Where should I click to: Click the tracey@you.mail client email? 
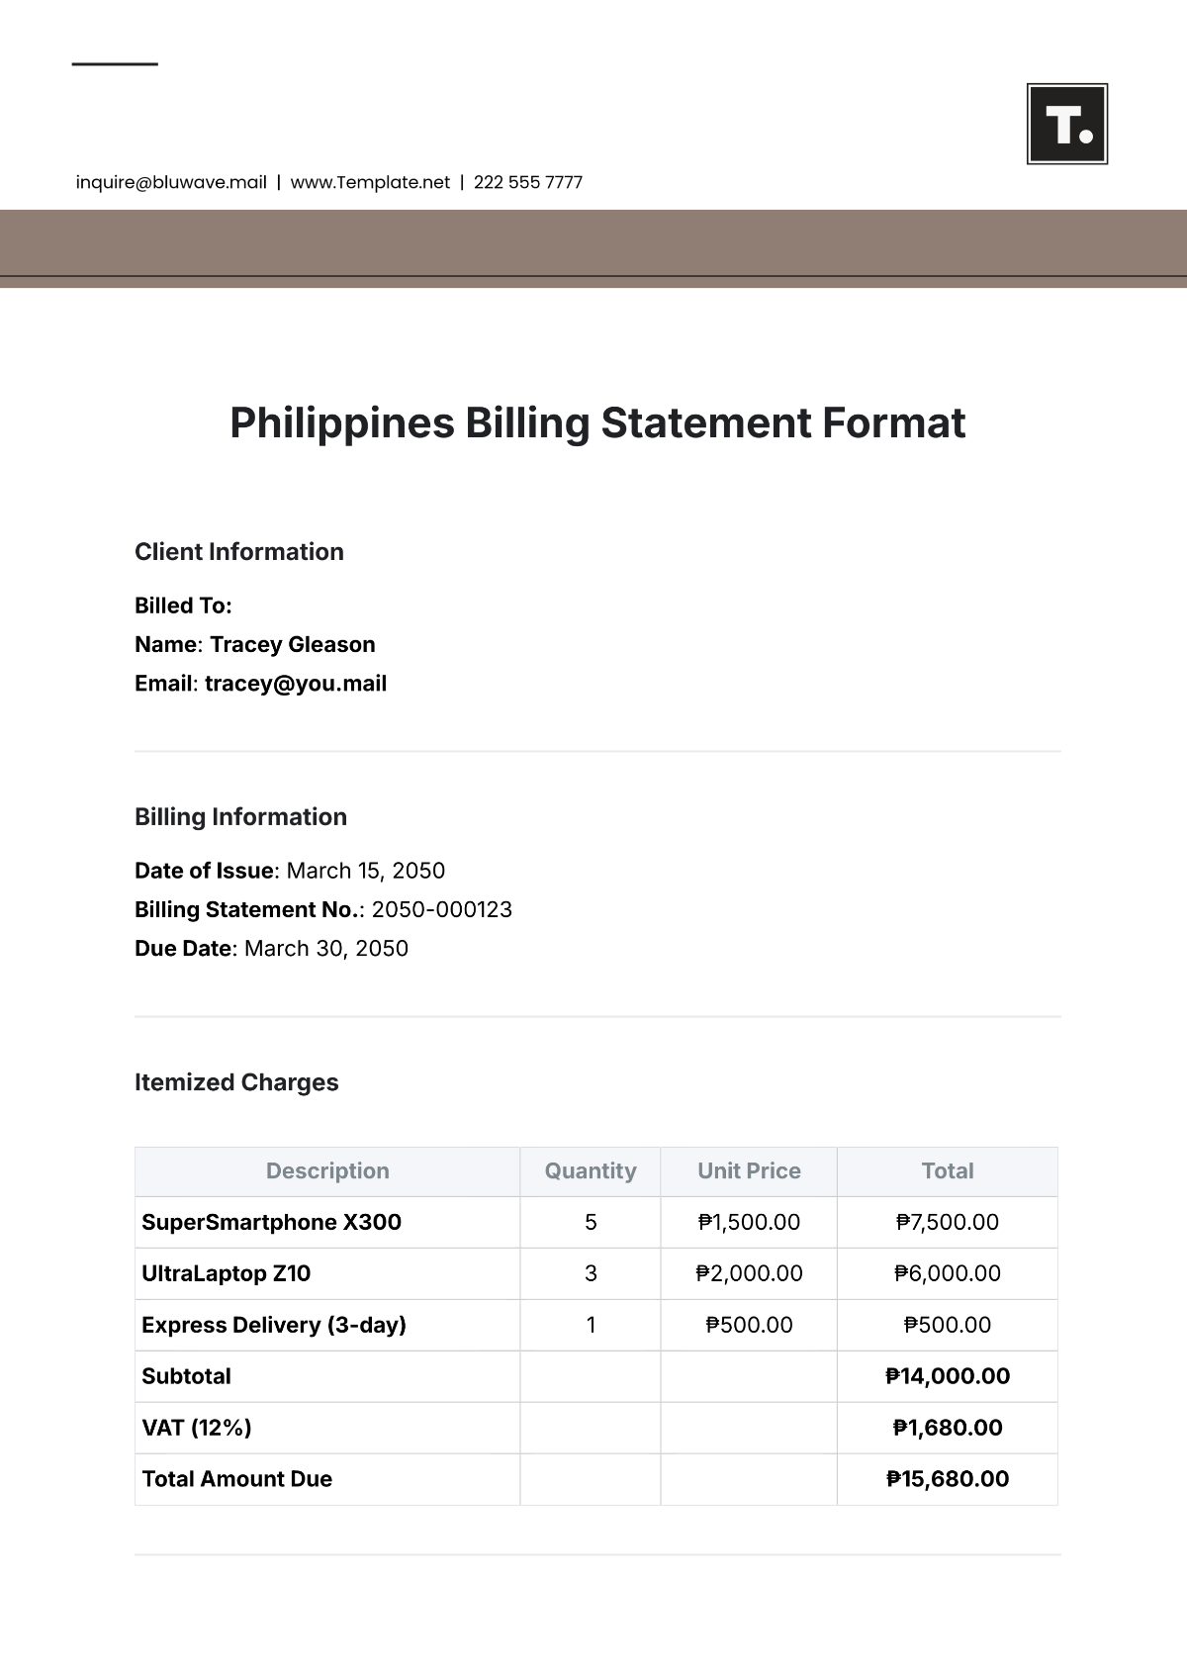(295, 684)
